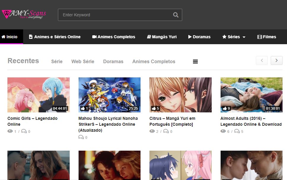
Task: Open second-row thumbnail with short-haired woman
Action: coord(39,165)
